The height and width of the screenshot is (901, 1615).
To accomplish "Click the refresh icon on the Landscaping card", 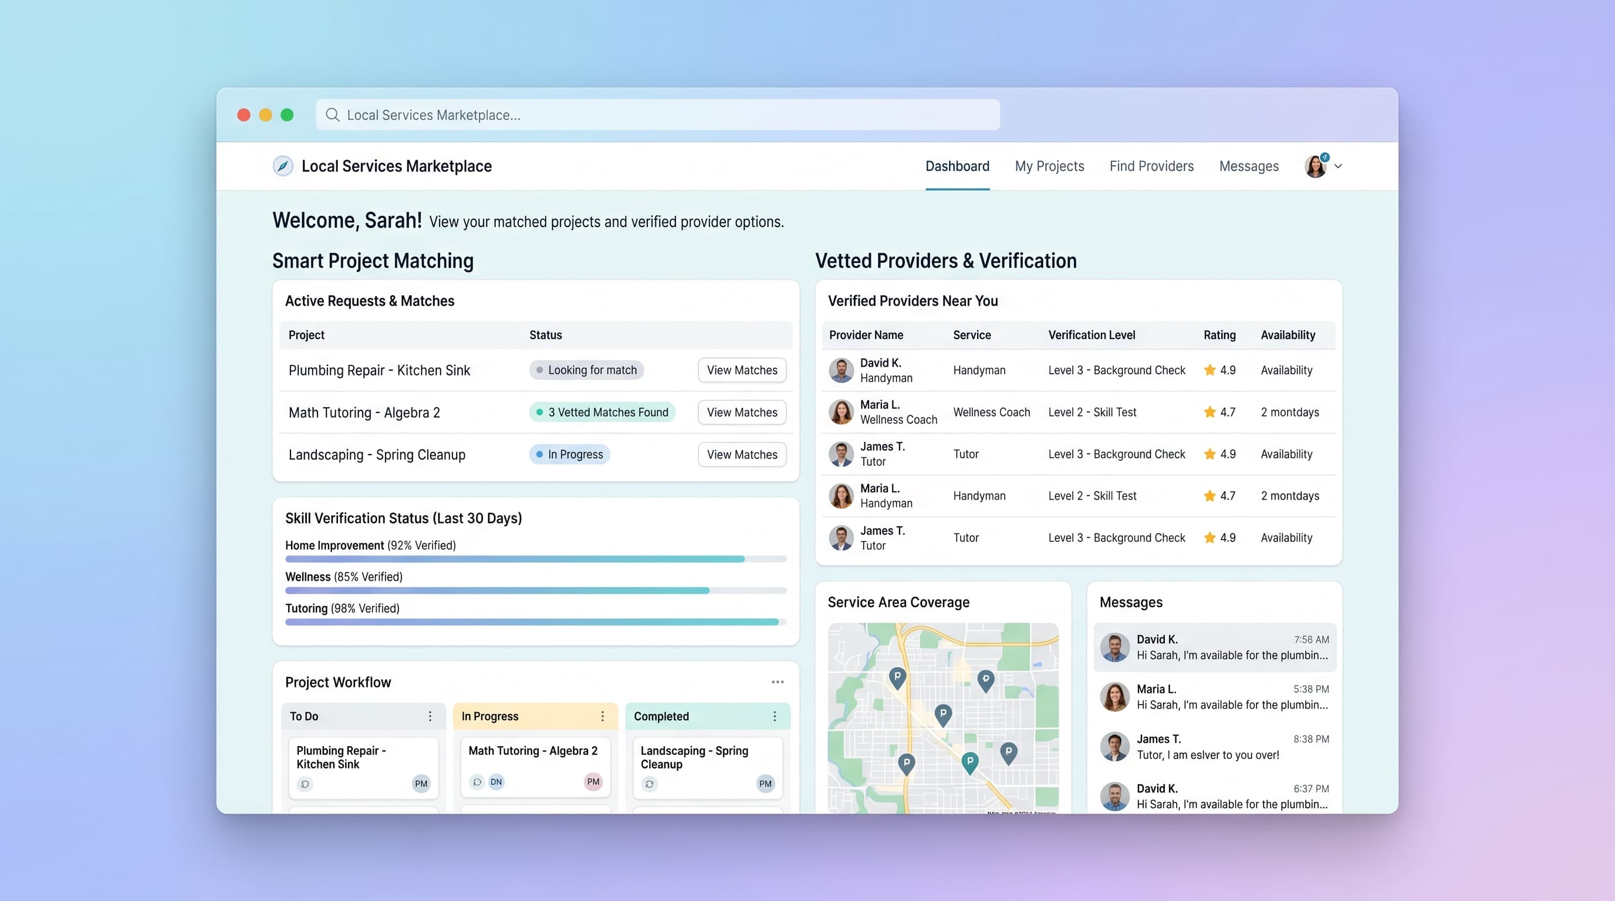I will (x=650, y=784).
